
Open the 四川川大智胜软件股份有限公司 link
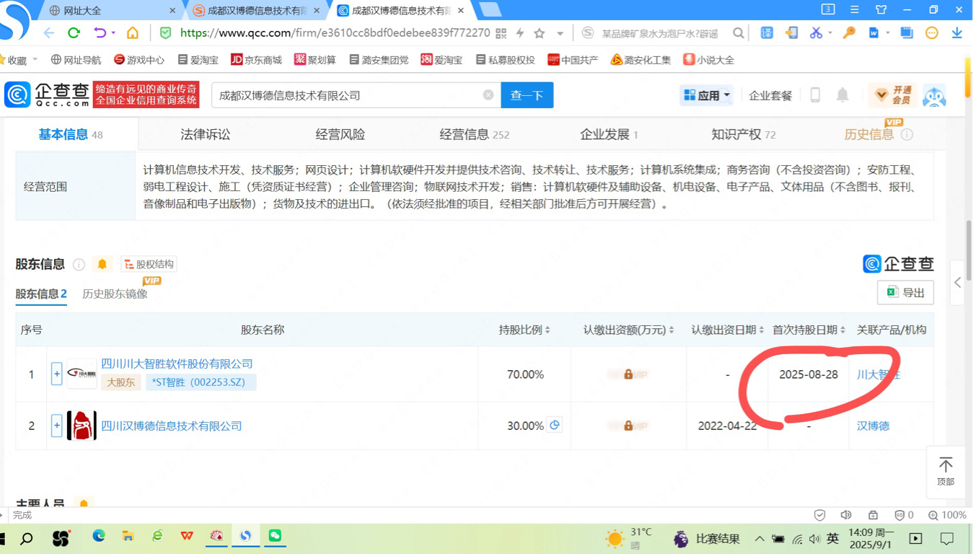pyautogui.click(x=177, y=364)
